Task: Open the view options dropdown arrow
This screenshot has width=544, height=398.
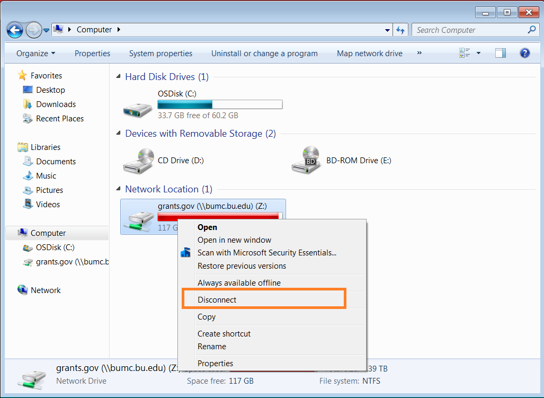Action: pyautogui.click(x=479, y=53)
